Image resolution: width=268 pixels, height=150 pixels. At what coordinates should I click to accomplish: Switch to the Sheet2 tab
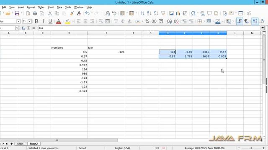[33, 144]
